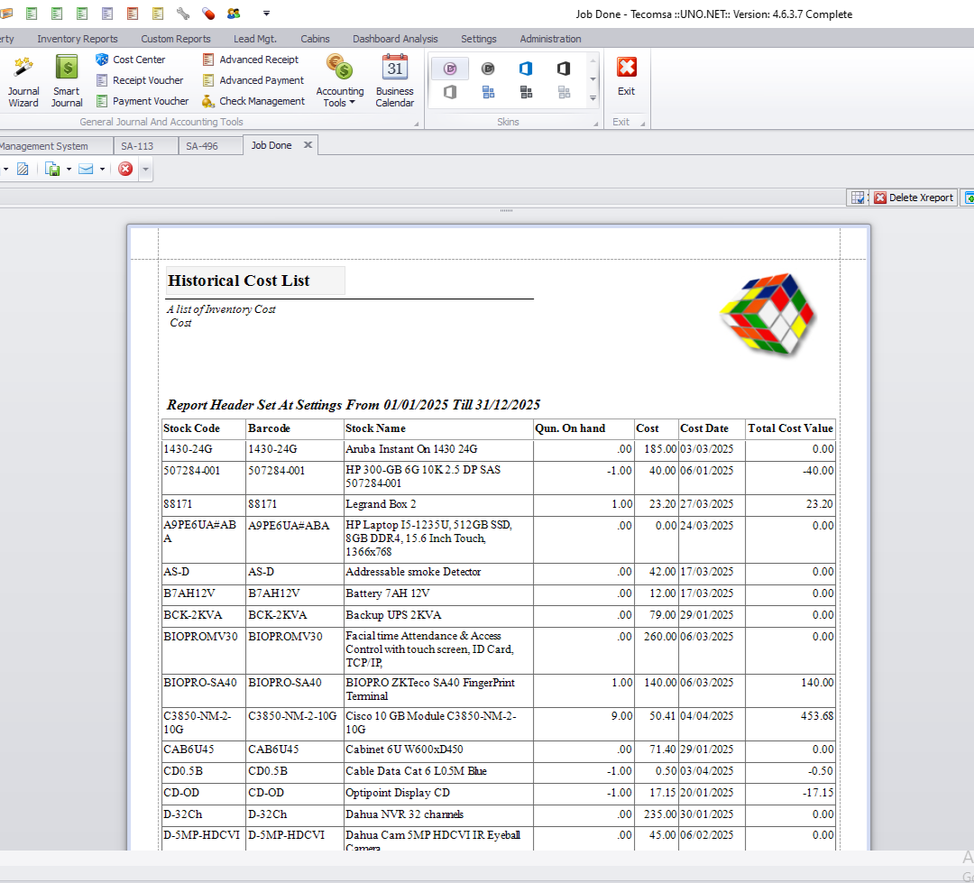974x883 pixels.
Task: Choose the purple highlighted skin in gallery
Action: pyautogui.click(x=450, y=69)
